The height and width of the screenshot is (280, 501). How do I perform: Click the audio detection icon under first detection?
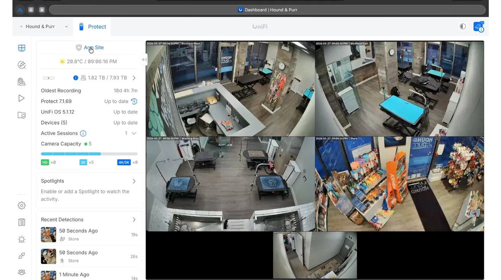62,239
